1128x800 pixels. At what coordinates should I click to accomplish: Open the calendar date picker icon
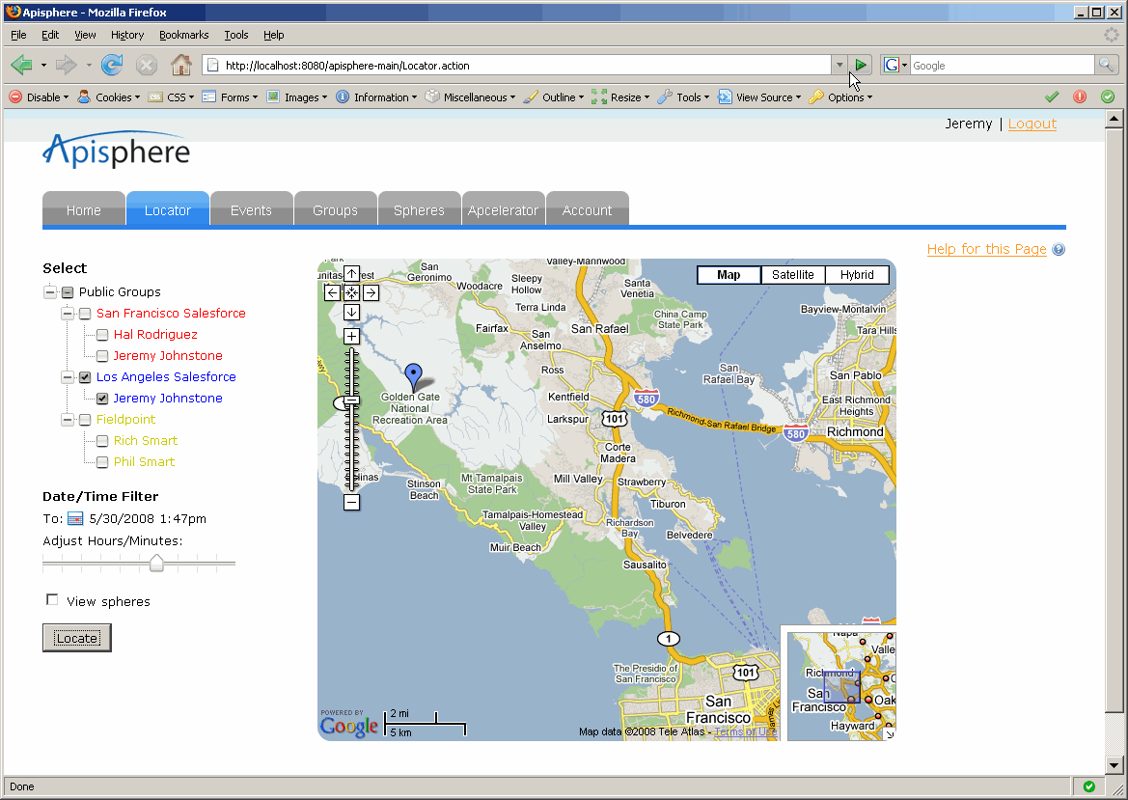click(x=75, y=519)
